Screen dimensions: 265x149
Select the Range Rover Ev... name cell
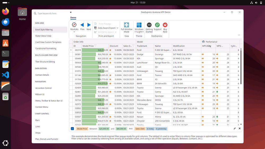(163, 63)
